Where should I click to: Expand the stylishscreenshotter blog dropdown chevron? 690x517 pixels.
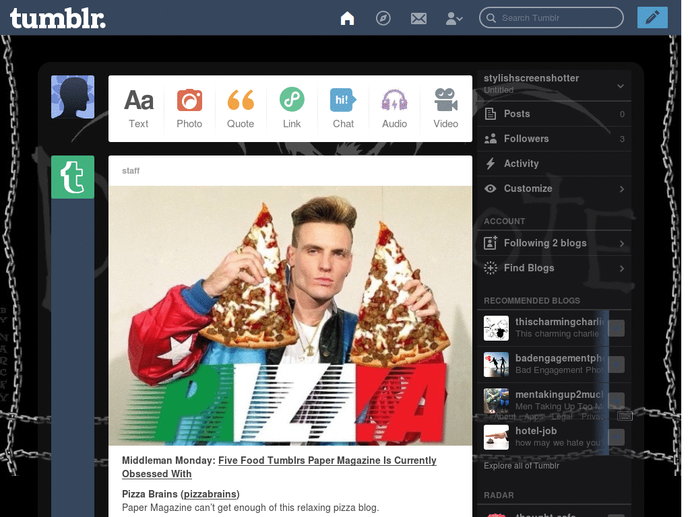click(621, 85)
